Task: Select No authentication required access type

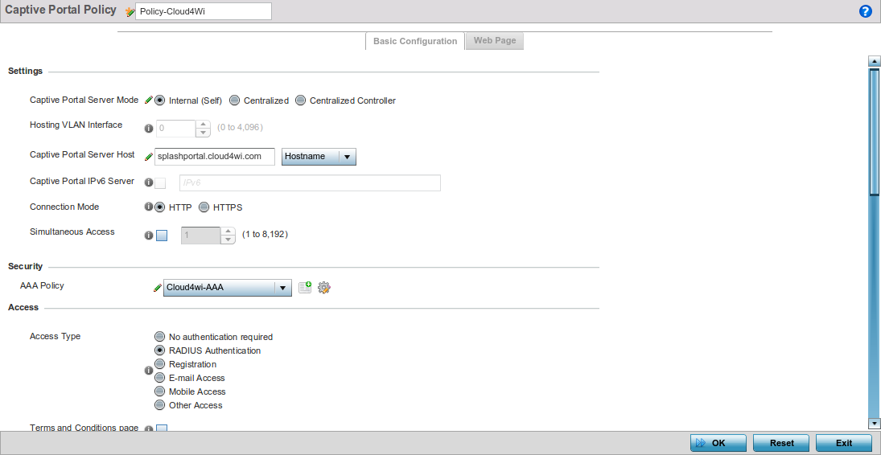Action: coord(159,337)
